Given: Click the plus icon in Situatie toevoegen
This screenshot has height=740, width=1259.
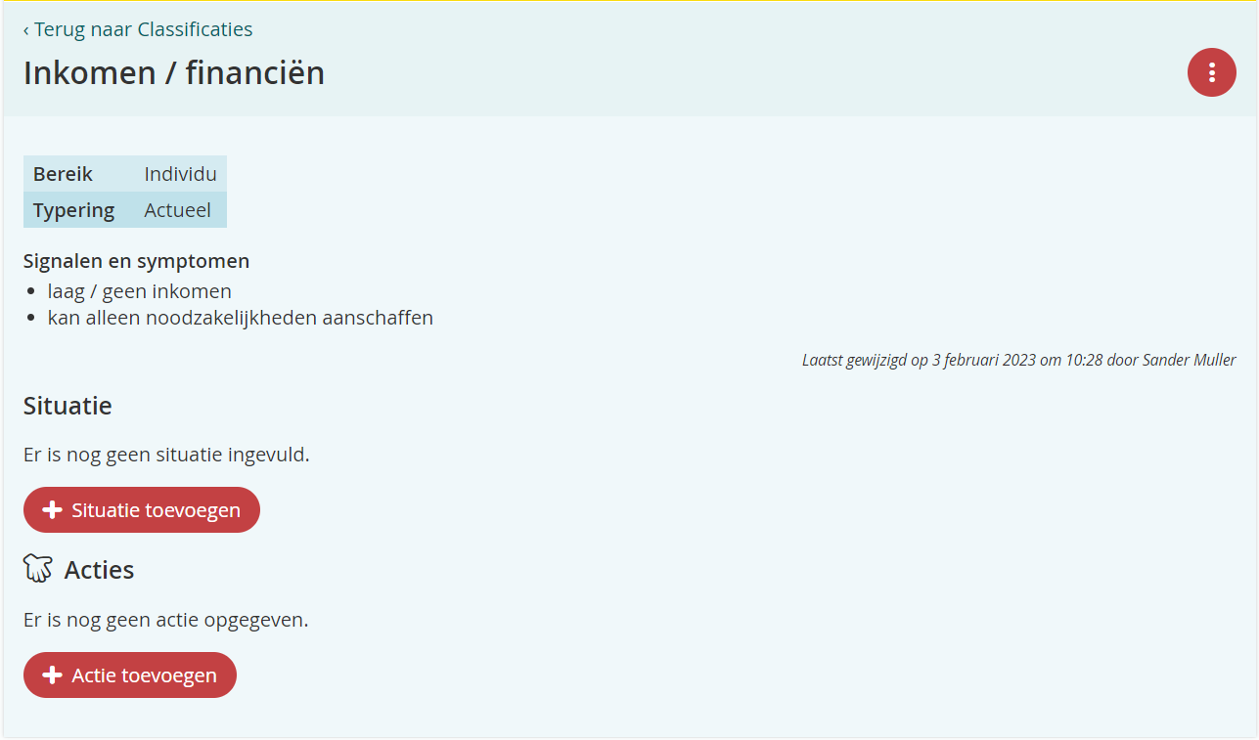Looking at the screenshot, I should click(x=53, y=510).
